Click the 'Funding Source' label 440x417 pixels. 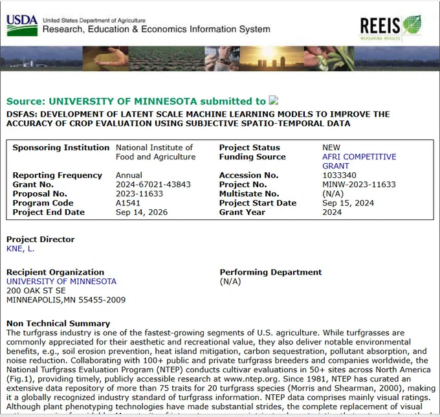coord(252,157)
